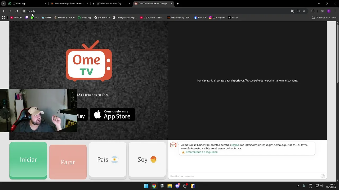Open the WhatsApp bookmark
This screenshot has width=339, height=190.
(85, 18)
